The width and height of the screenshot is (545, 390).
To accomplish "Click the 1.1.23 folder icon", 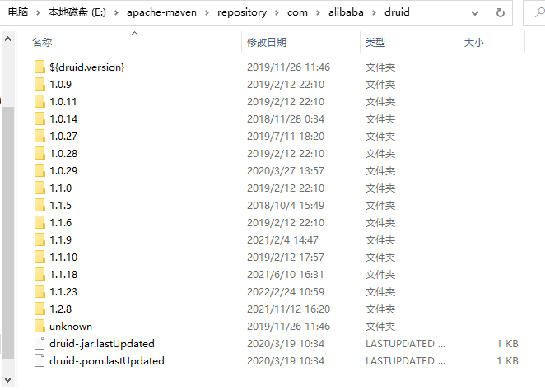I will [x=40, y=292].
